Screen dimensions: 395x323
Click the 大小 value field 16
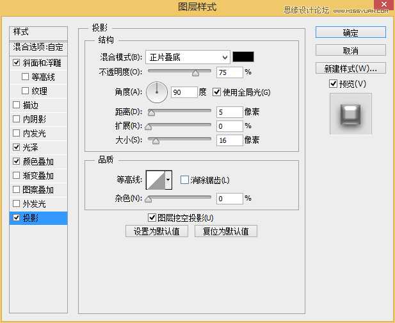[x=229, y=140]
